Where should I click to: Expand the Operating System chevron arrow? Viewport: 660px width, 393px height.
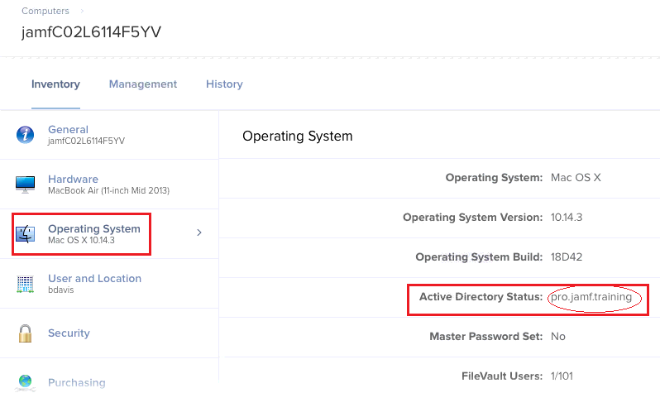coord(199,232)
